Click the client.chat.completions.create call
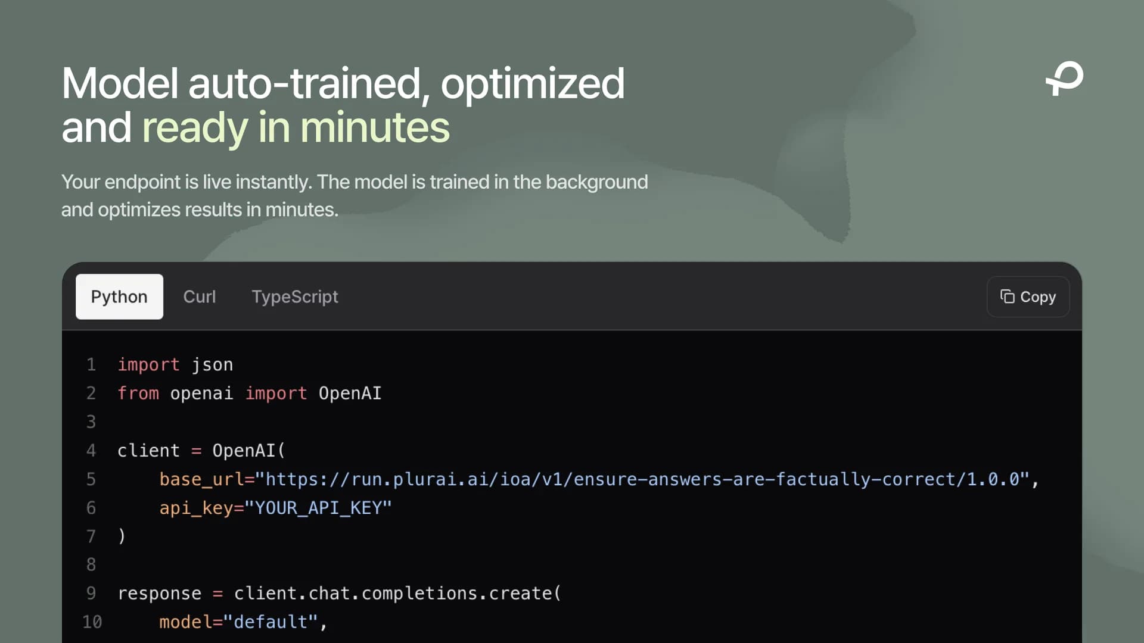The height and width of the screenshot is (643, 1144). (397, 594)
